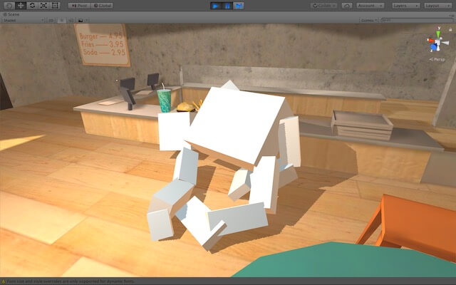Click the red X axis gizmo cone
The image size is (456, 285).
pos(430,41)
